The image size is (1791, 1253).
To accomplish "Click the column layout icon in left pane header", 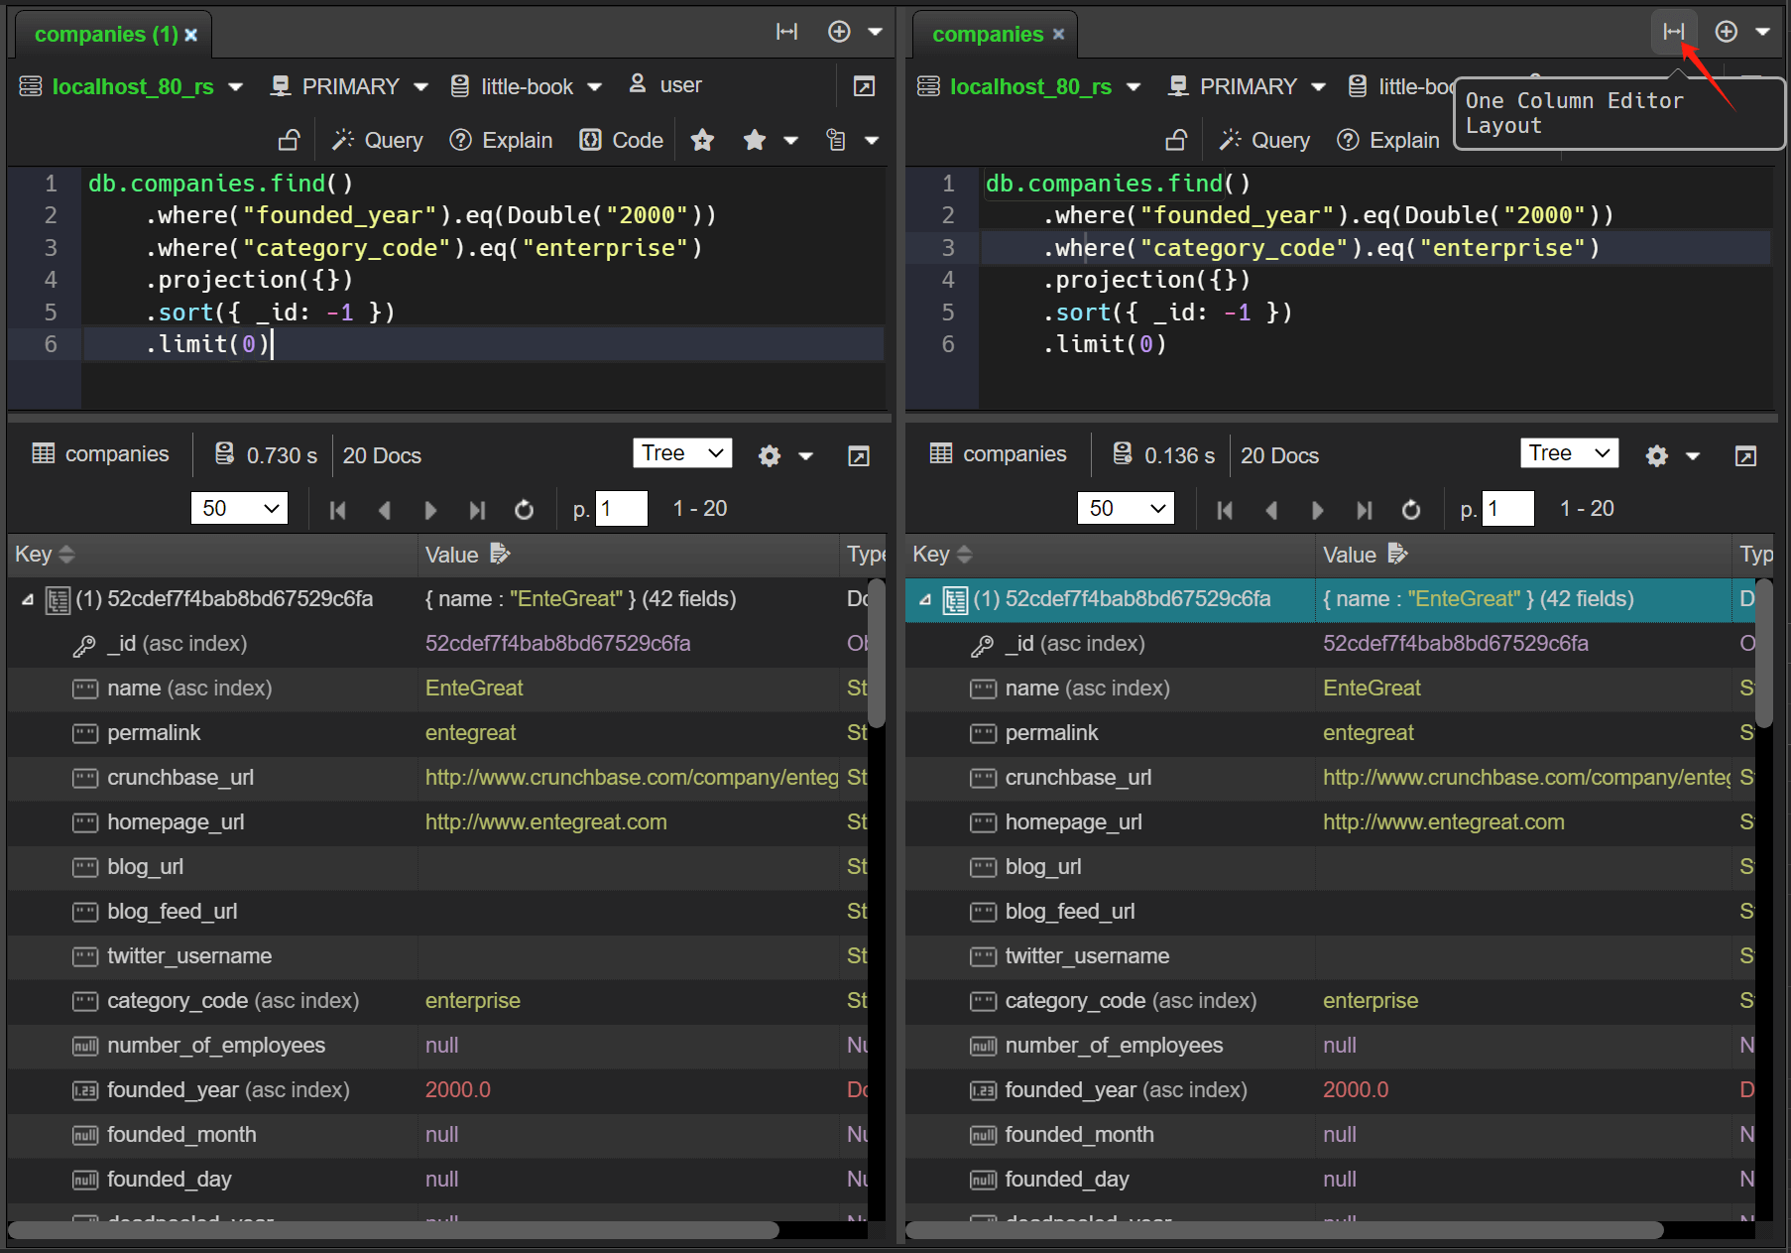I will click(786, 32).
